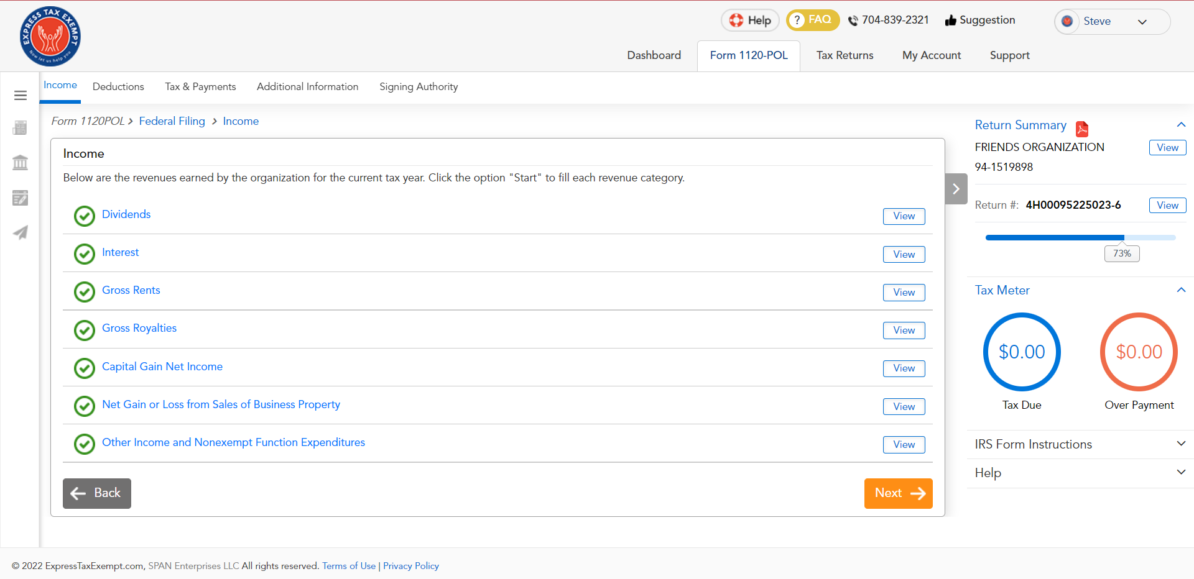Open the hamburger menu in sidebar
Screen dimensions: 1194x579
click(20, 95)
